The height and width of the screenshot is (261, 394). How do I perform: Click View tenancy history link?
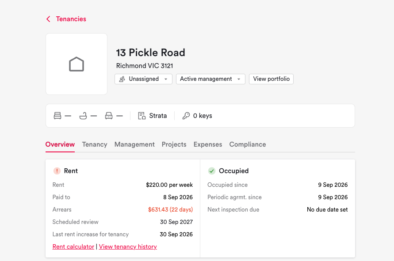[128, 247]
